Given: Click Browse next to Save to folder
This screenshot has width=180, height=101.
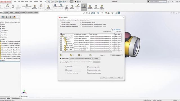Looking at the screenshot, I should [x=97, y=59].
